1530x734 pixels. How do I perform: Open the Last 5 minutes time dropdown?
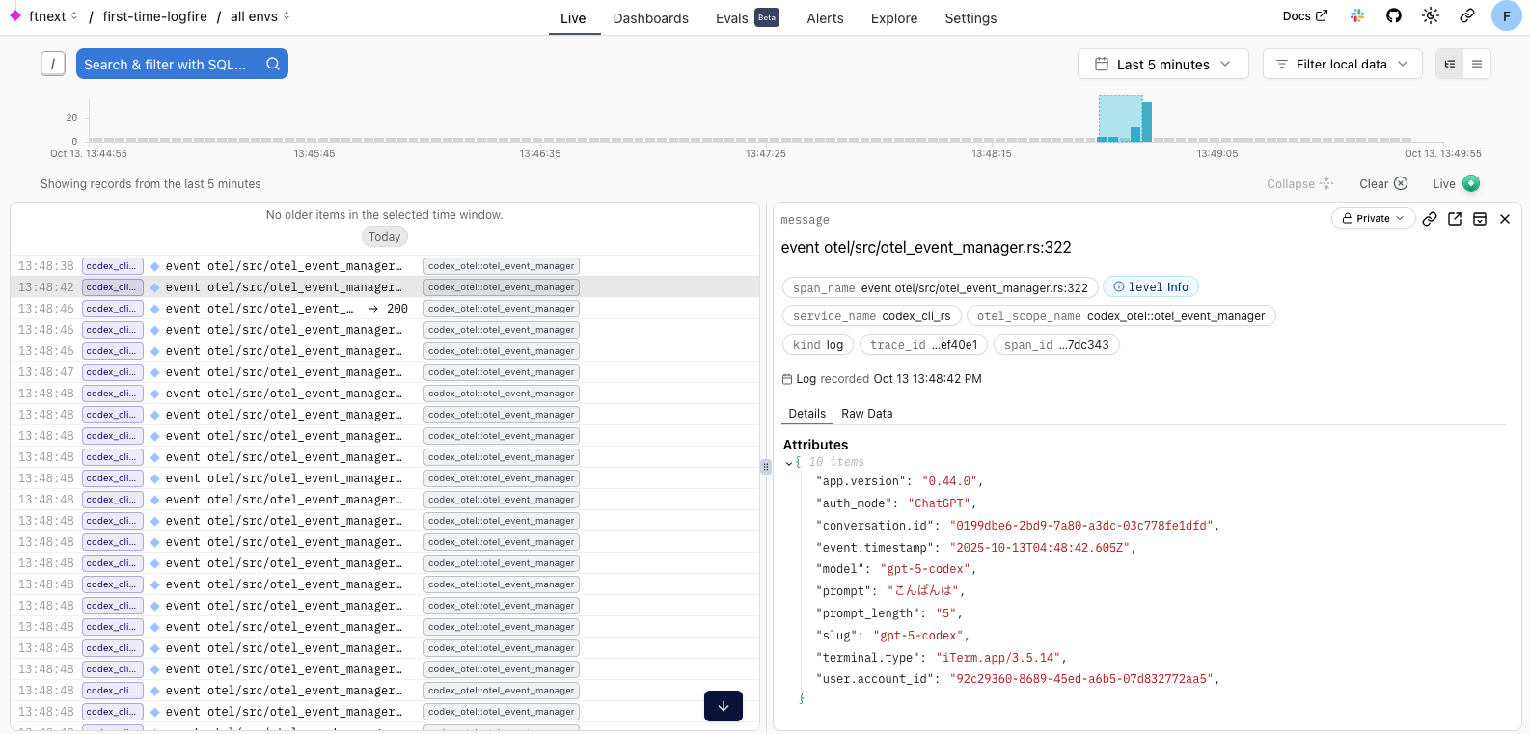(1162, 65)
